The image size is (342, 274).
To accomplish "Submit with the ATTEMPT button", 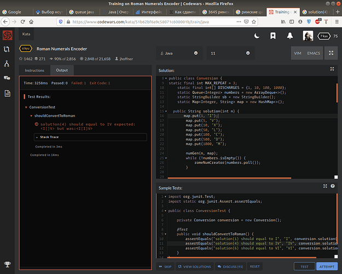I will tap(327, 266).
